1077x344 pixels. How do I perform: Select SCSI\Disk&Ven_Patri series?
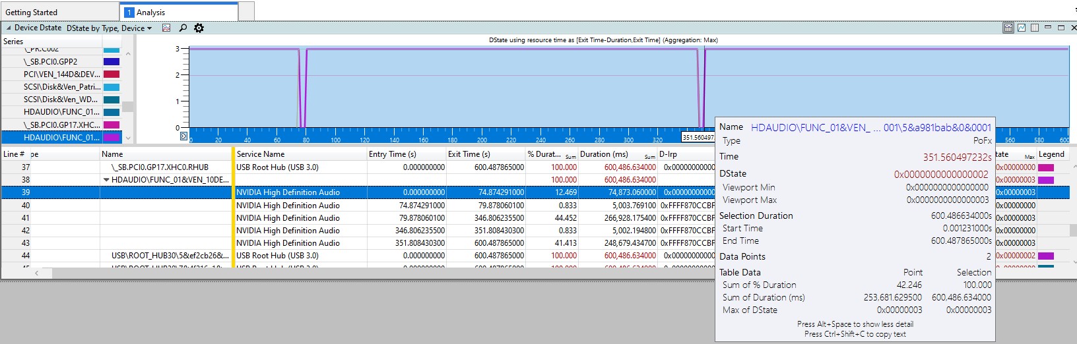click(x=61, y=87)
